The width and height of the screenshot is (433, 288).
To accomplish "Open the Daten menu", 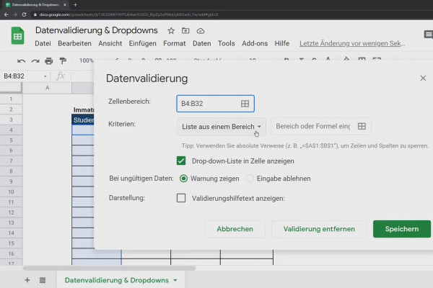I will (202, 43).
